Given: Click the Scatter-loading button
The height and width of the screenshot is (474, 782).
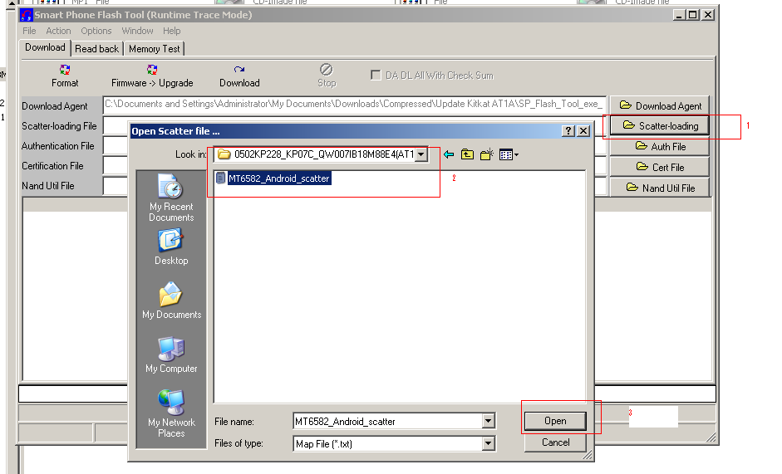Looking at the screenshot, I should [660, 125].
